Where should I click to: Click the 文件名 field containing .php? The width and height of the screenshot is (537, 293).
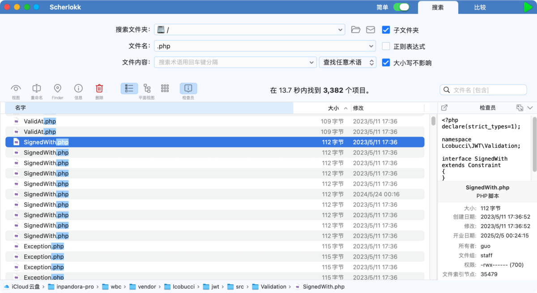(265, 46)
